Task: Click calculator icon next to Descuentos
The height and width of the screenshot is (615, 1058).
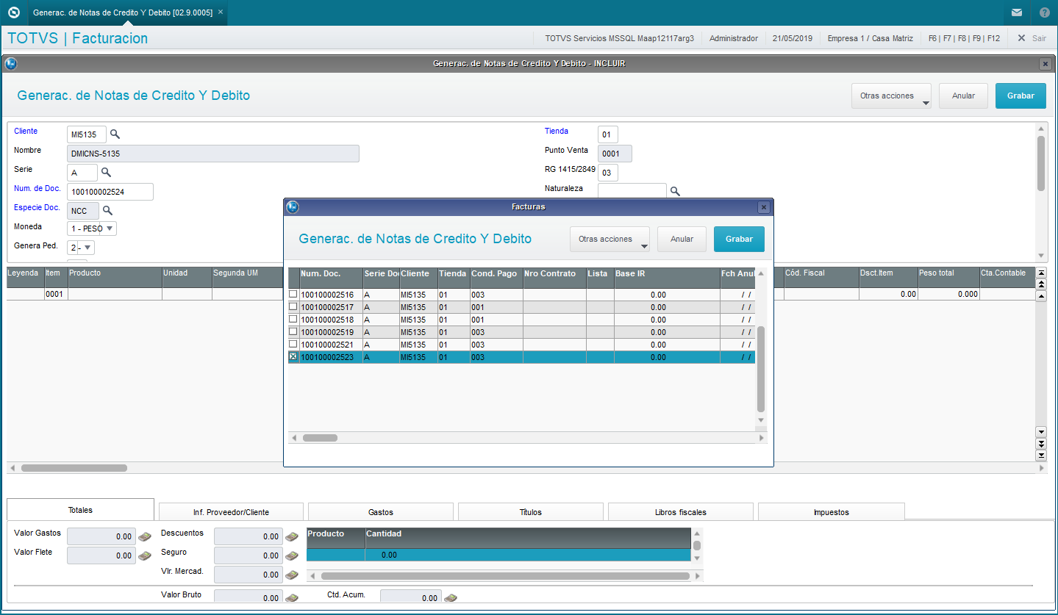Action: 292,537
